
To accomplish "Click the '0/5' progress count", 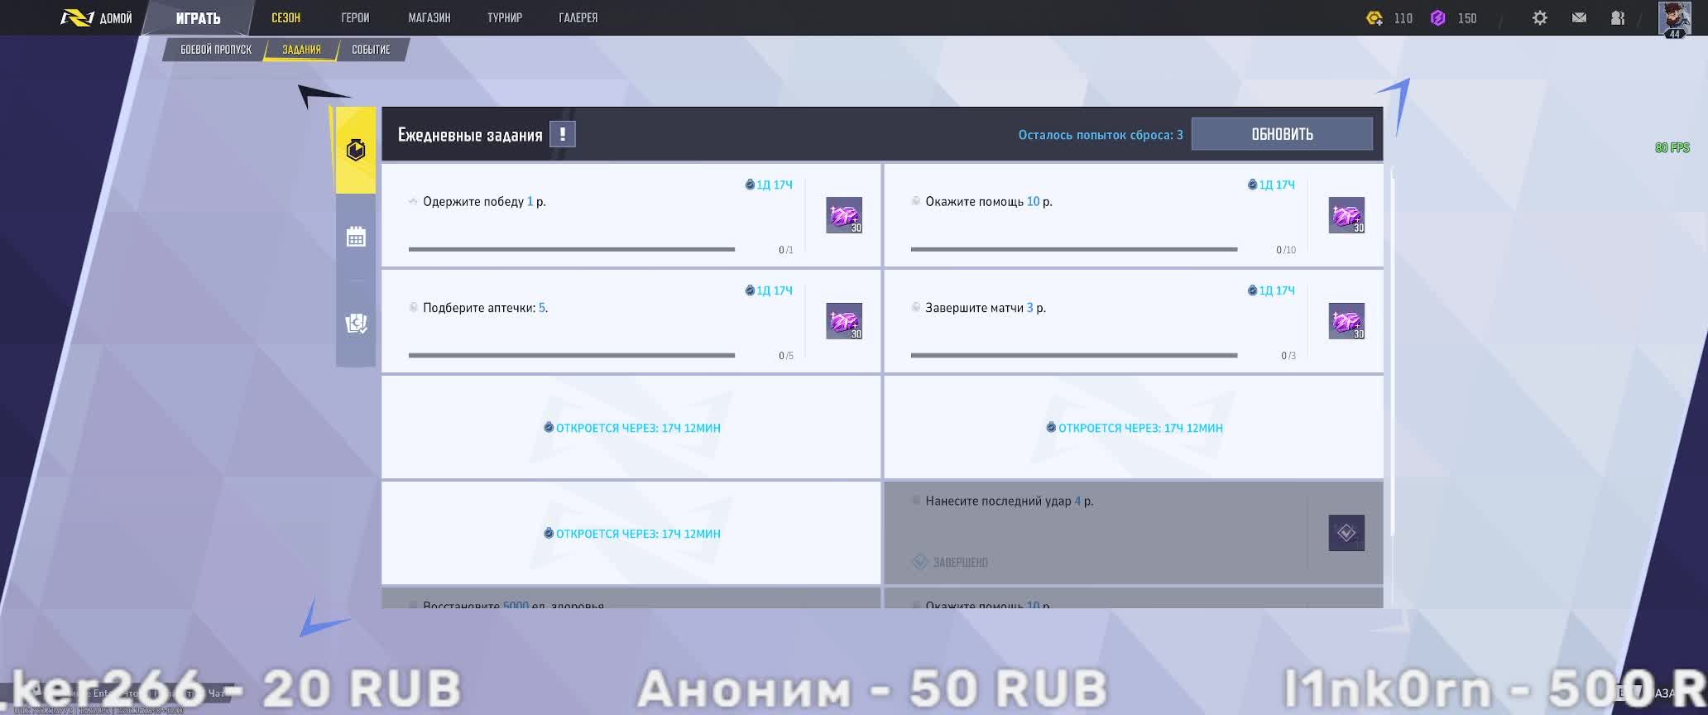I will pyautogui.click(x=785, y=356).
